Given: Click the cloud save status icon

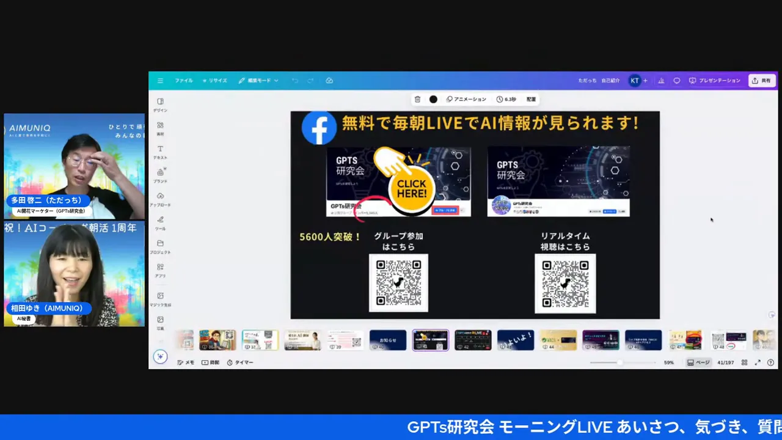Looking at the screenshot, I should (329, 81).
